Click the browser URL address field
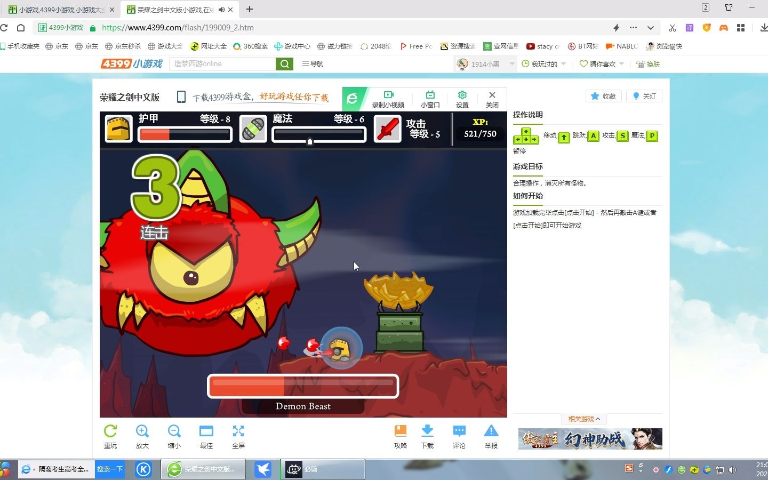Image resolution: width=768 pixels, height=480 pixels. click(x=347, y=28)
